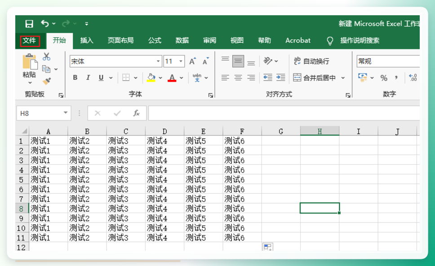Click the text orientation icon
The image size is (435, 266).
[x=268, y=61]
